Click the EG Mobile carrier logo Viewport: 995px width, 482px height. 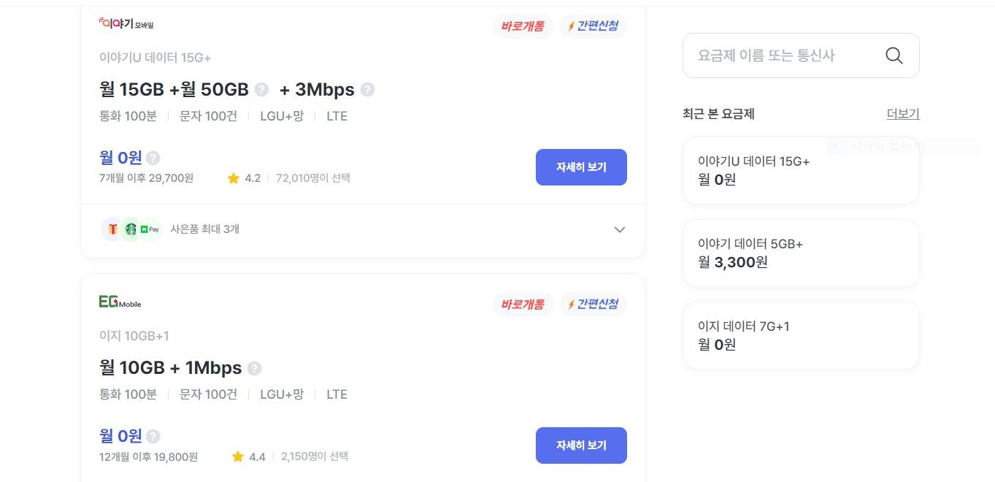point(120,302)
